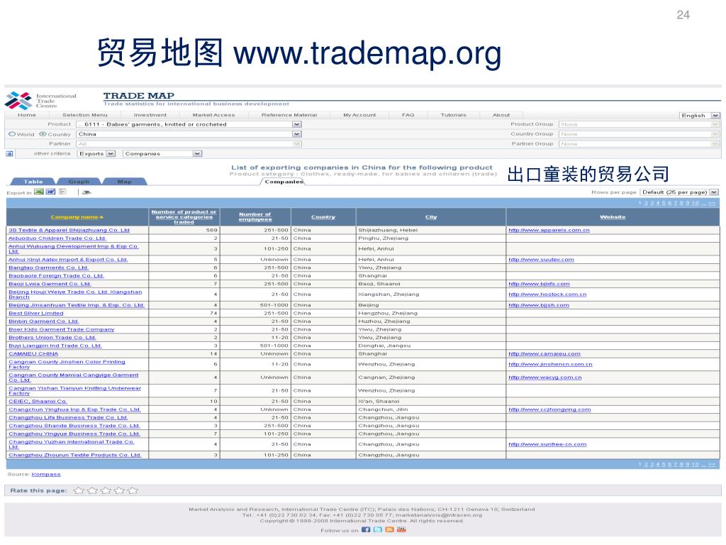Viewport: 726px width, 545px height.
Task: Sort by Country column header
Action: point(323,217)
